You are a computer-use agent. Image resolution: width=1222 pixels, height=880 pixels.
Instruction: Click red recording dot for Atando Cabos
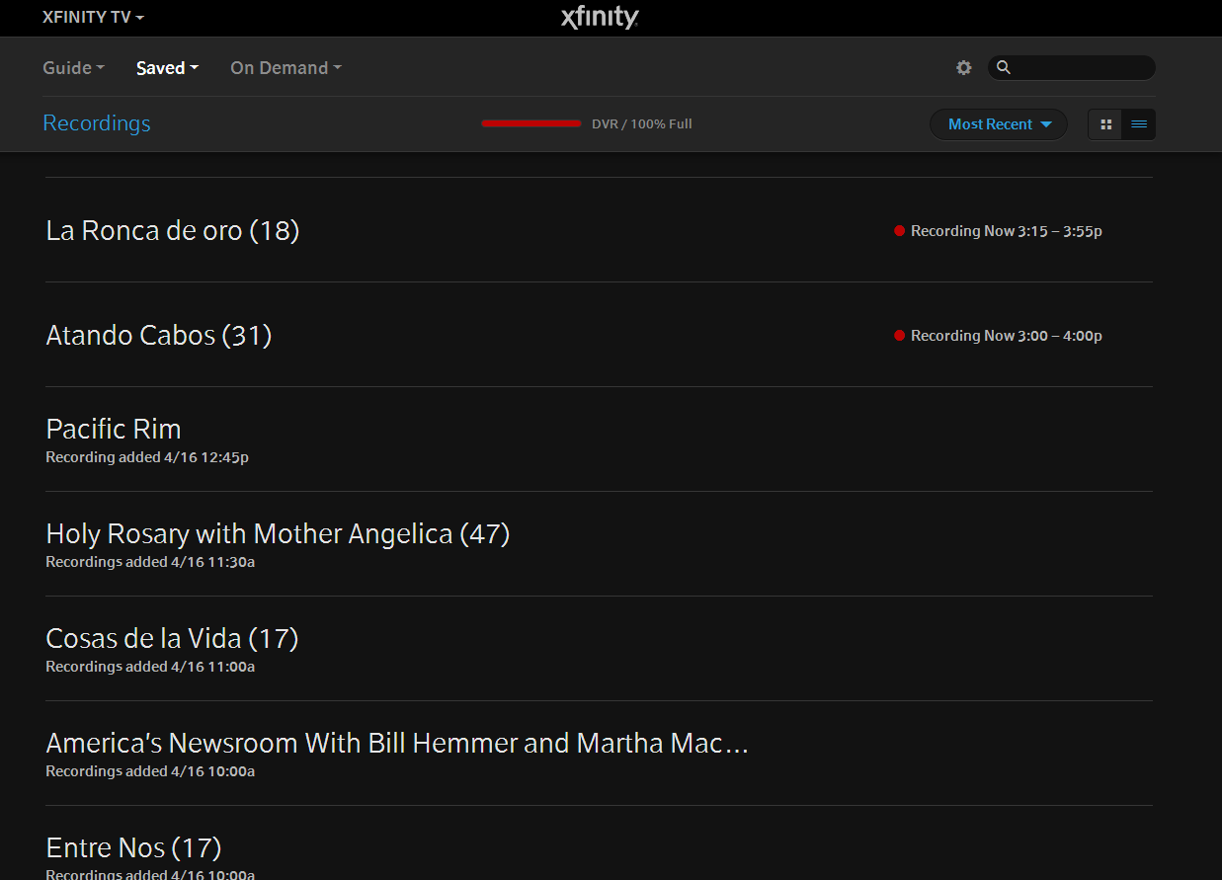[x=899, y=336]
